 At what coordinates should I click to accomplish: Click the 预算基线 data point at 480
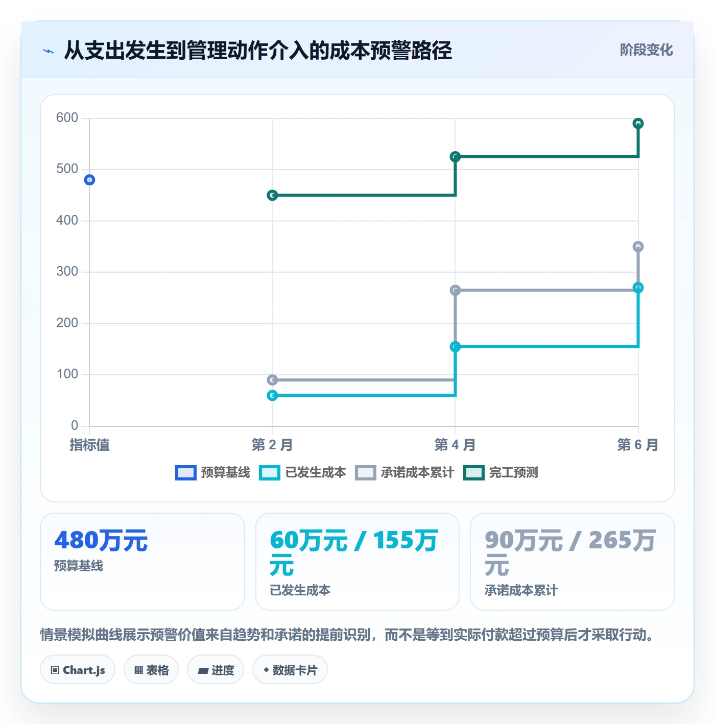point(89,180)
